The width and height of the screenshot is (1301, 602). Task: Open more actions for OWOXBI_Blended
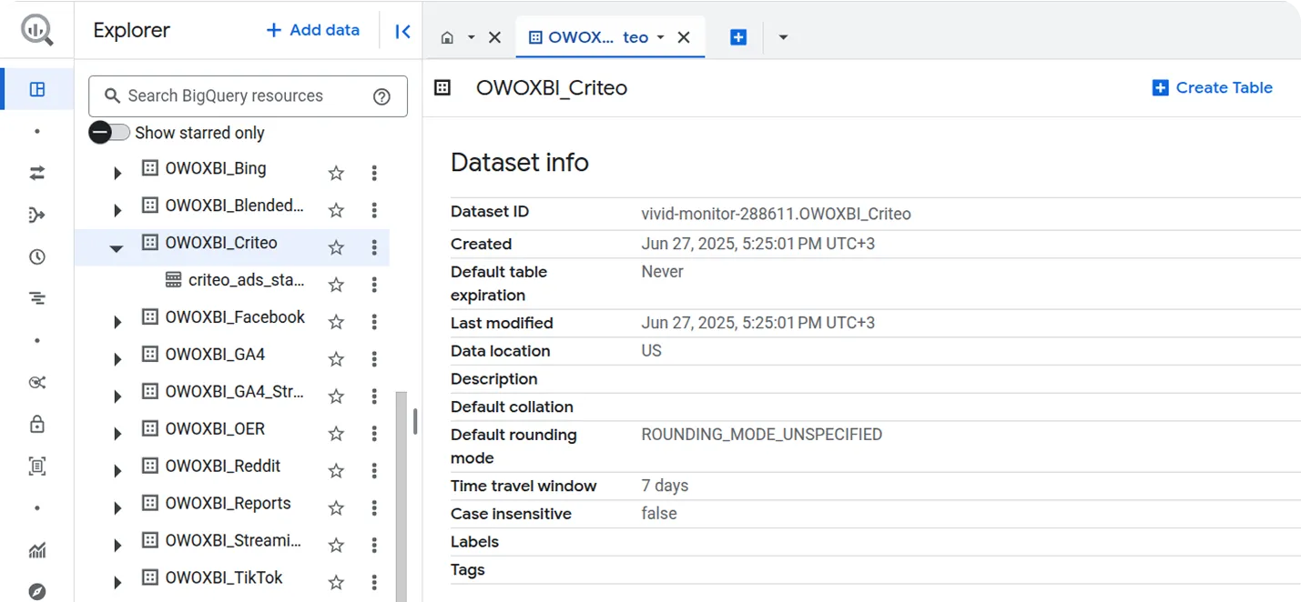(x=374, y=210)
